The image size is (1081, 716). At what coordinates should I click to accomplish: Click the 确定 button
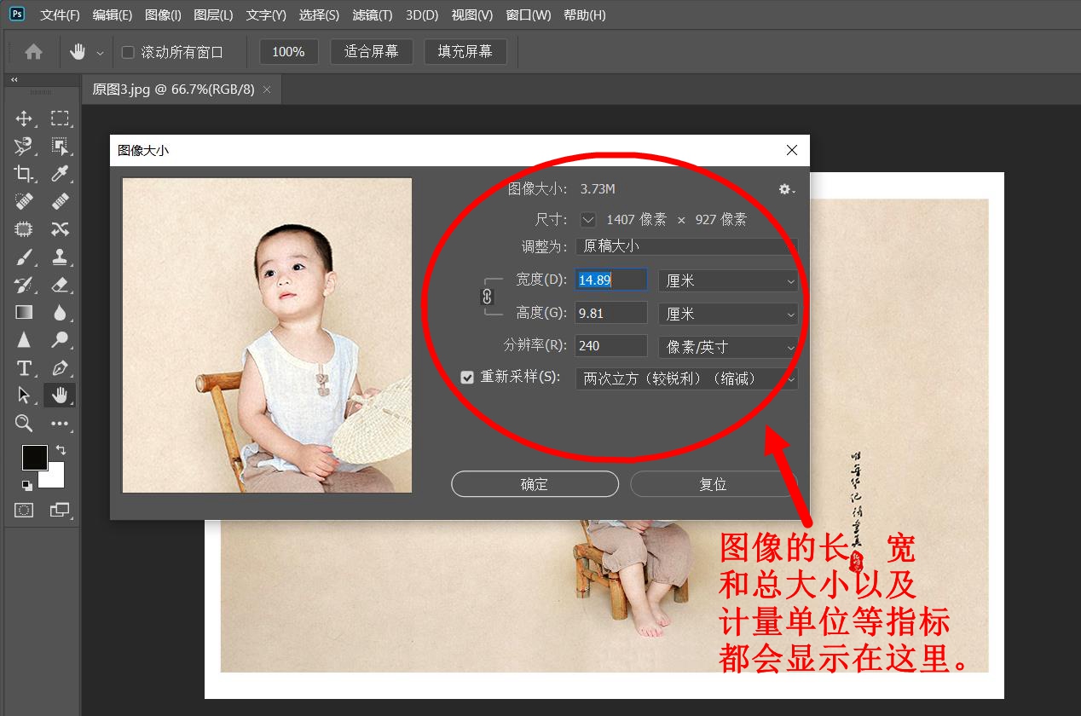[x=535, y=483]
